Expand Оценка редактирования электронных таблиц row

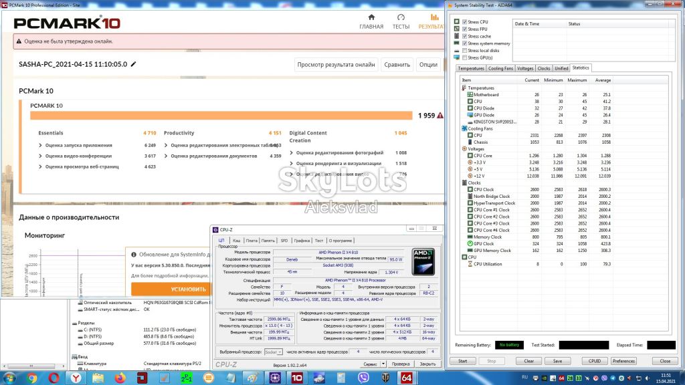(x=166, y=145)
